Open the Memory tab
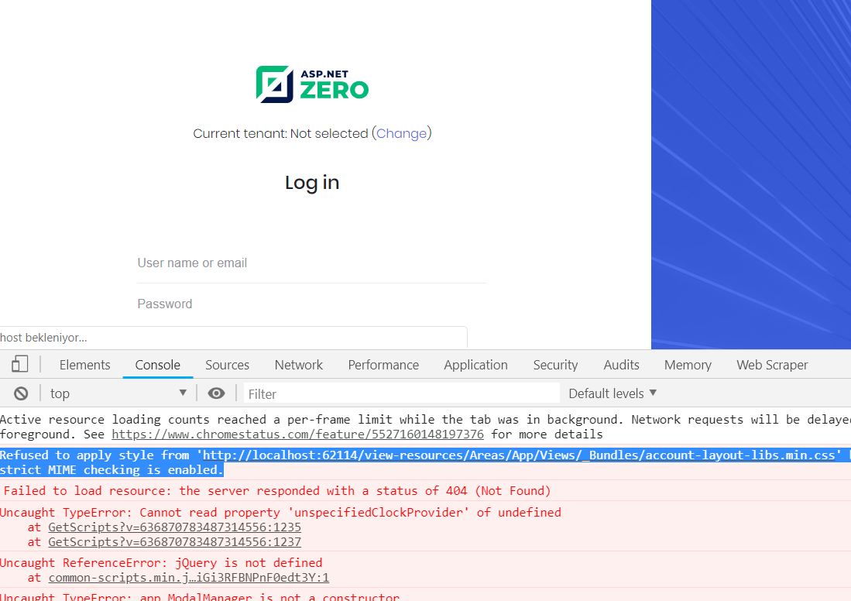Image resolution: width=851 pixels, height=601 pixels. (688, 365)
